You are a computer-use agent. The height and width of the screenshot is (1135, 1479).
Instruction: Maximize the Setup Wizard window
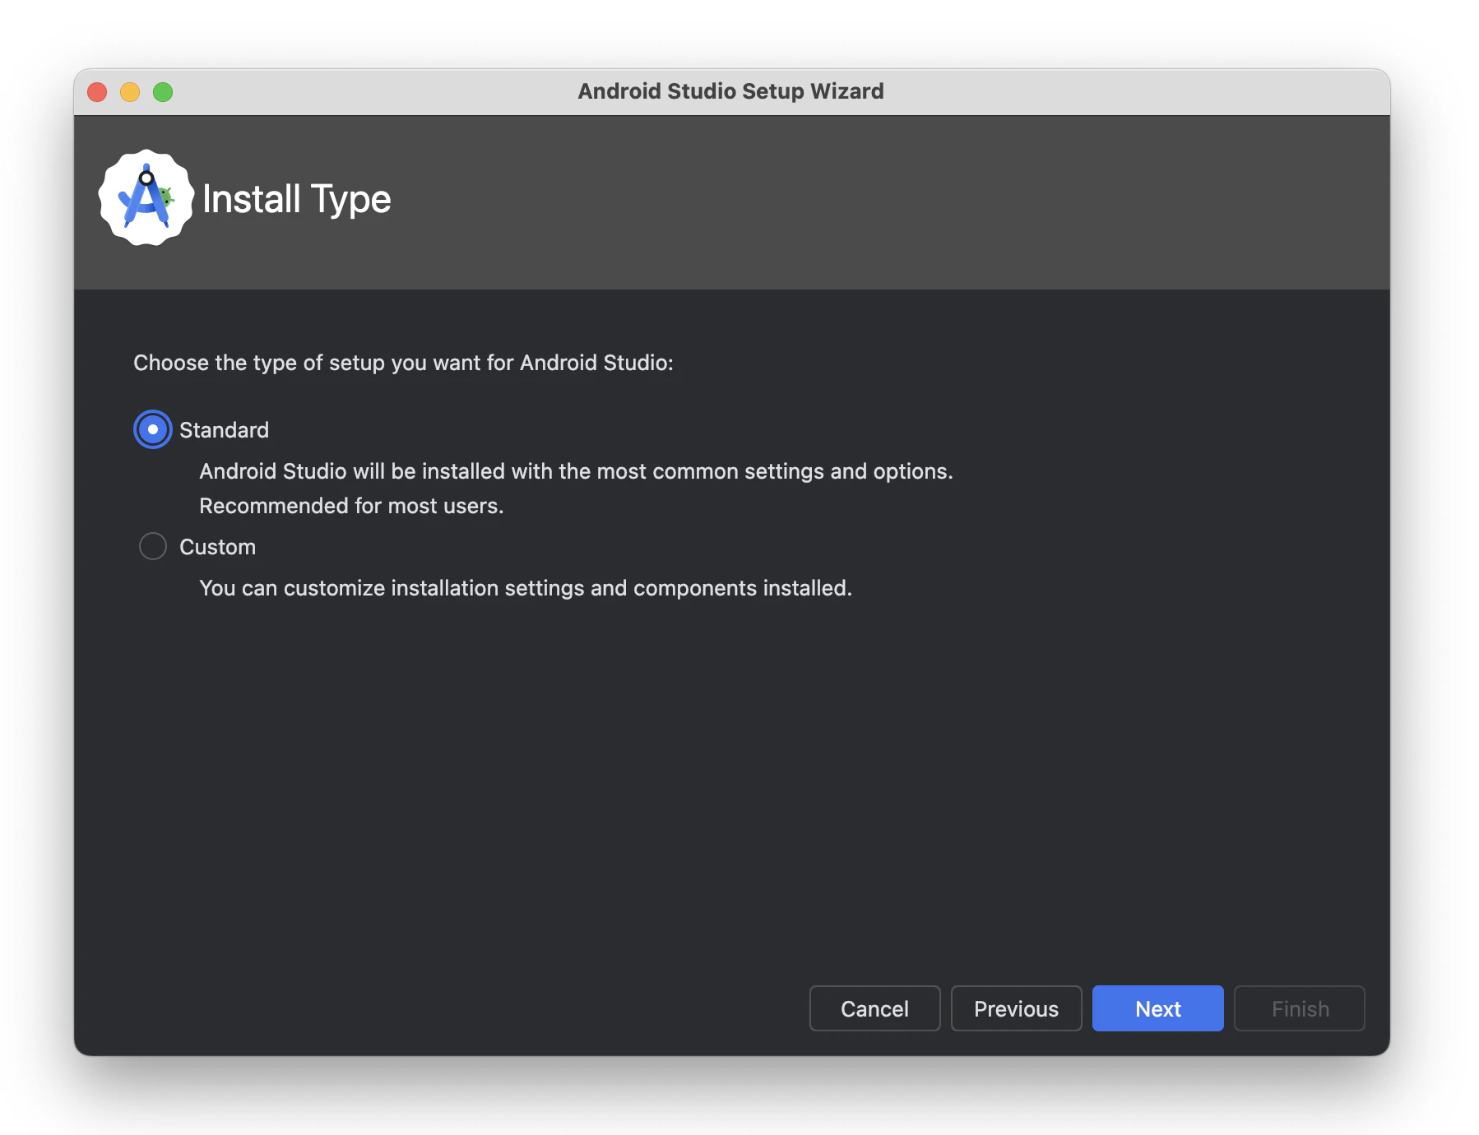click(x=163, y=92)
